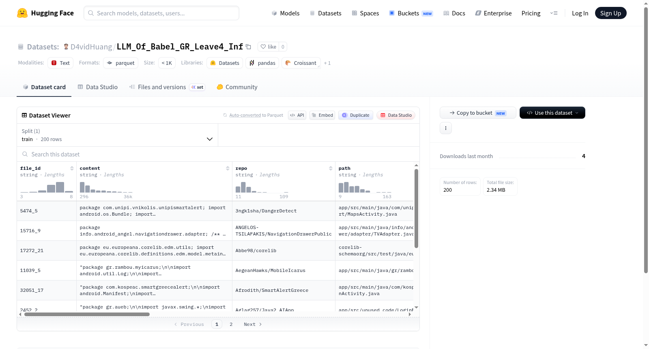Open Spaces in top navigation
649x349 pixels.
pos(365,13)
